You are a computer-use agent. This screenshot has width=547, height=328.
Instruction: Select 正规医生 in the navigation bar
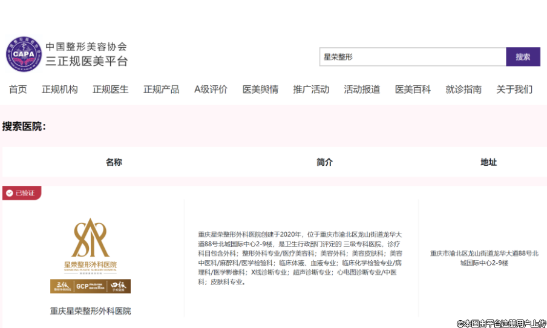110,90
